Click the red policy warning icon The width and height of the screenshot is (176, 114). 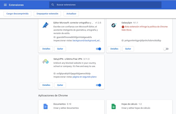point(123,27)
